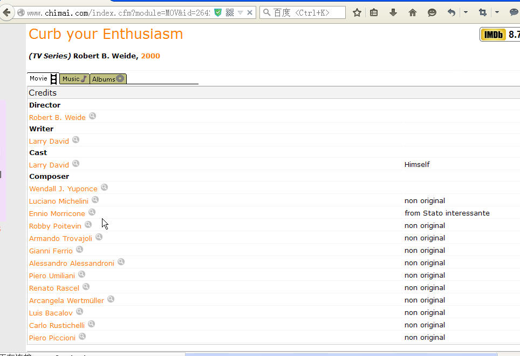Click the 'Composer' heading
520x356 pixels.
pos(49,176)
